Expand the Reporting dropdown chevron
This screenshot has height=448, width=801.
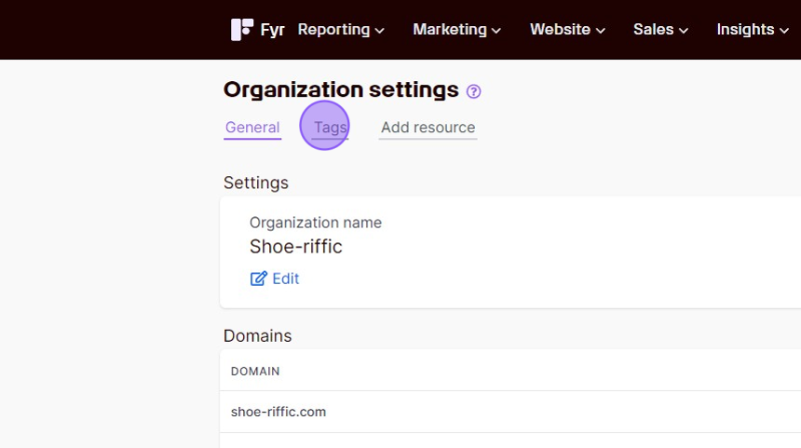pyautogui.click(x=380, y=31)
